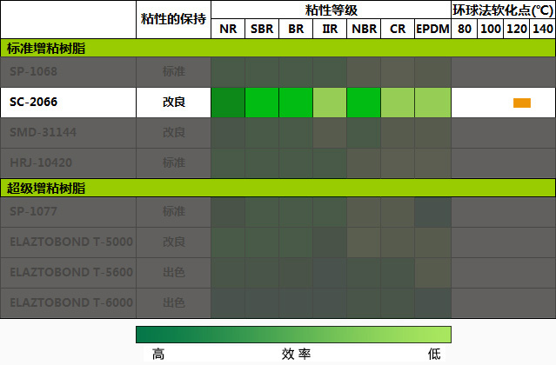Select the SP-1077 product name
The height and width of the screenshot is (365, 556).
point(33,212)
